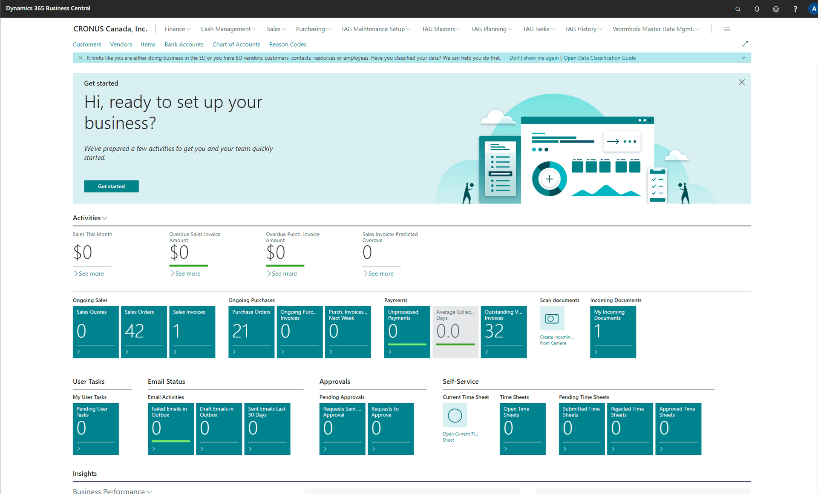
Task: Open Ongoing Purchase Invoices tile
Action: coord(300,332)
